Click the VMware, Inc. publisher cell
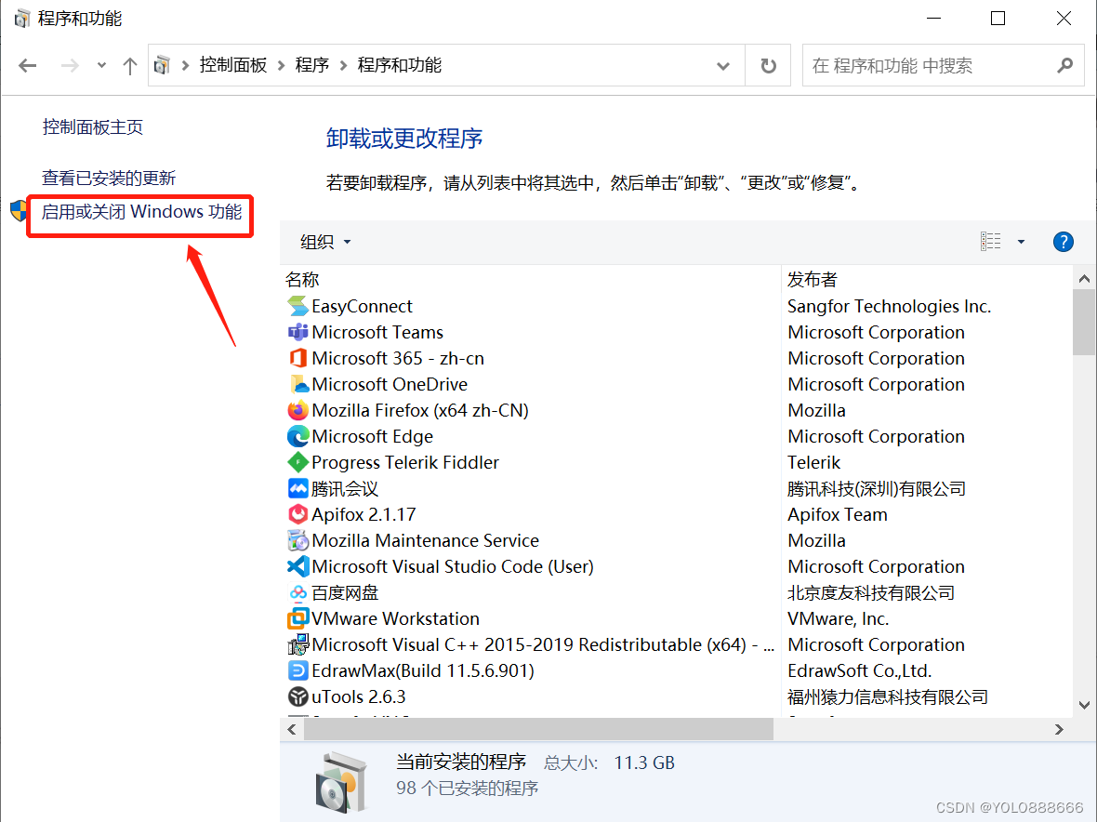 point(839,618)
